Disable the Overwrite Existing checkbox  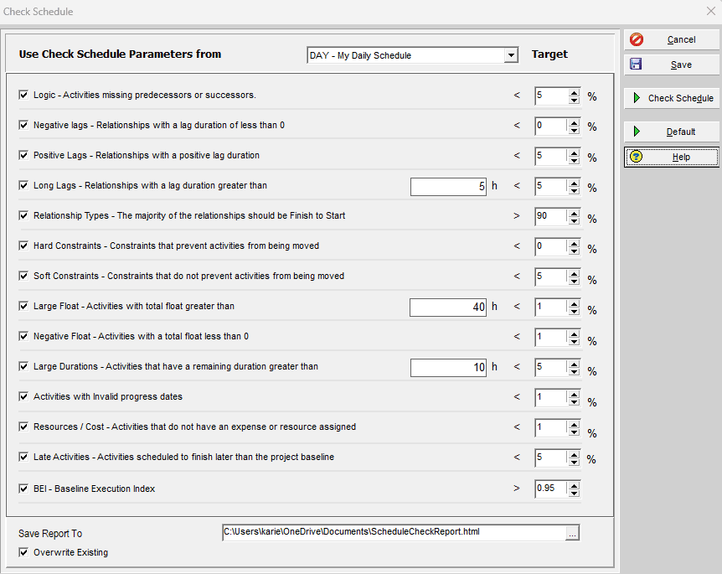click(23, 552)
